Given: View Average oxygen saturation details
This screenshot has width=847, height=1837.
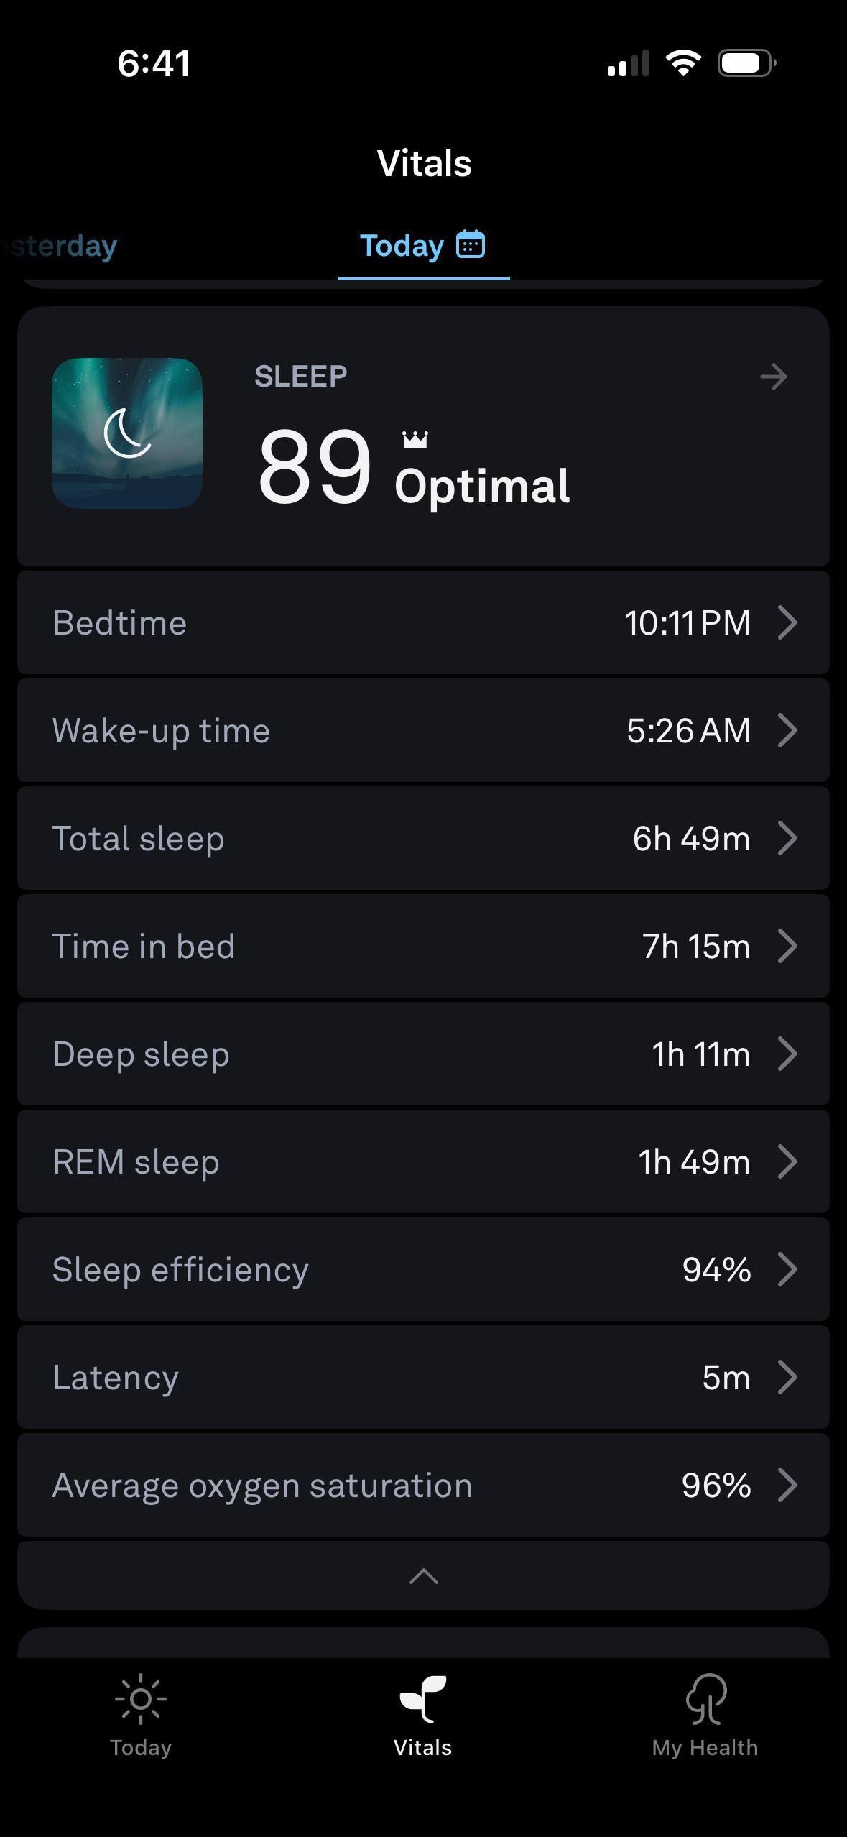Looking at the screenshot, I should [x=423, y=1485].
